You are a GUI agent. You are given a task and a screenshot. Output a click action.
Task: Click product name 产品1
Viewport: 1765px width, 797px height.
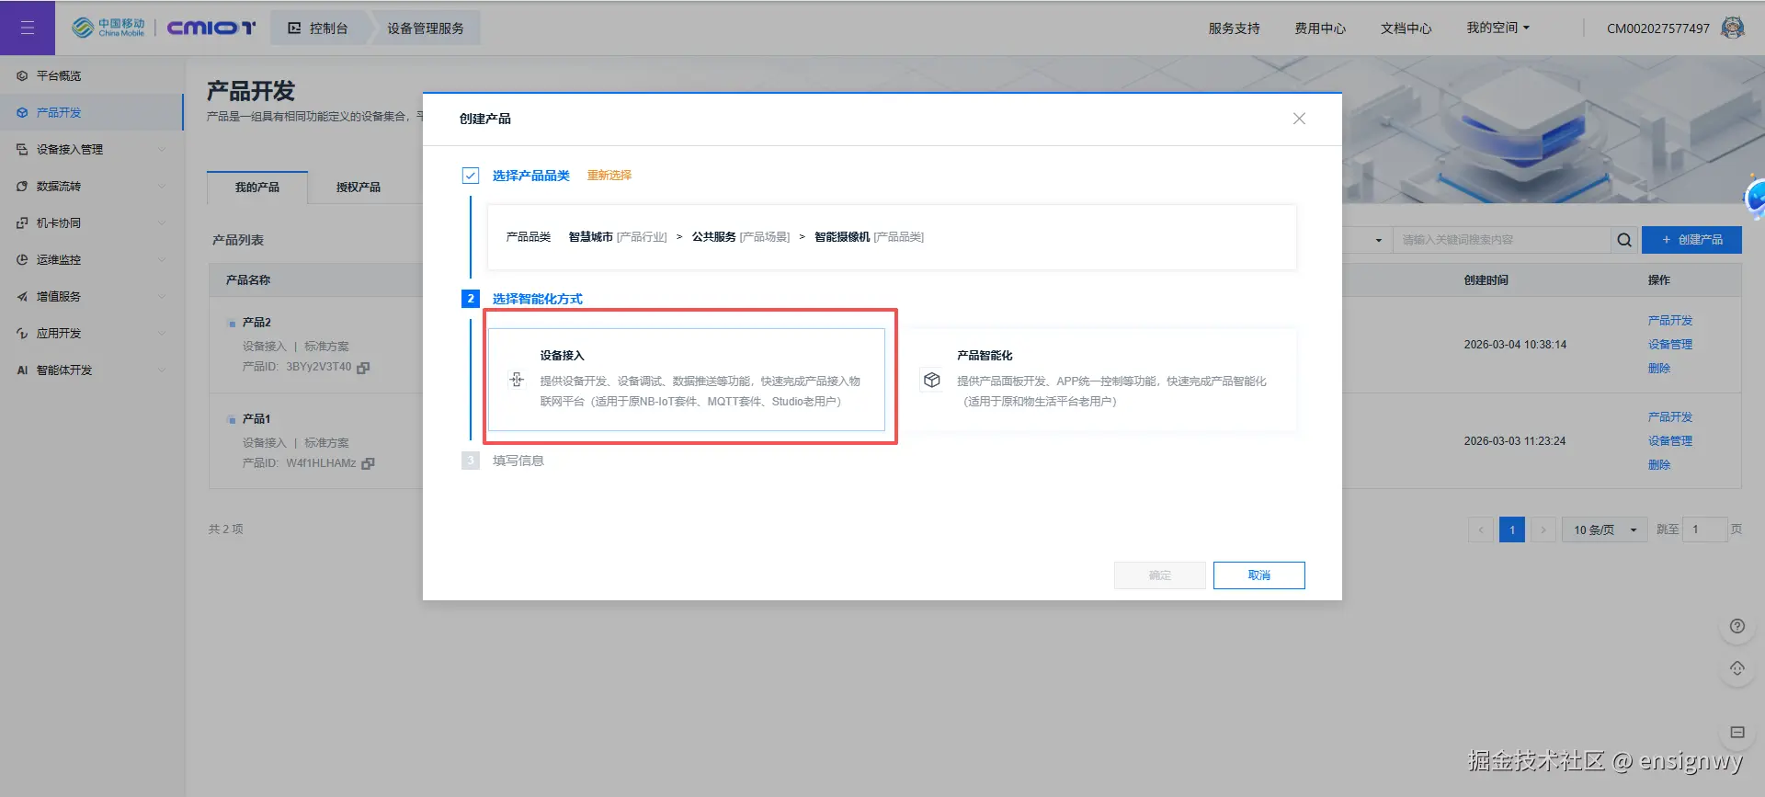coord(256,419)
